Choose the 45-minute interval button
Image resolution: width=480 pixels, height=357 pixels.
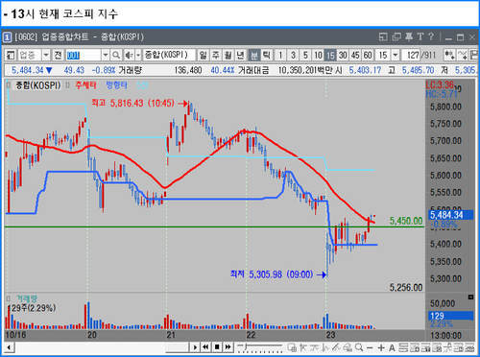pos(355,56)
